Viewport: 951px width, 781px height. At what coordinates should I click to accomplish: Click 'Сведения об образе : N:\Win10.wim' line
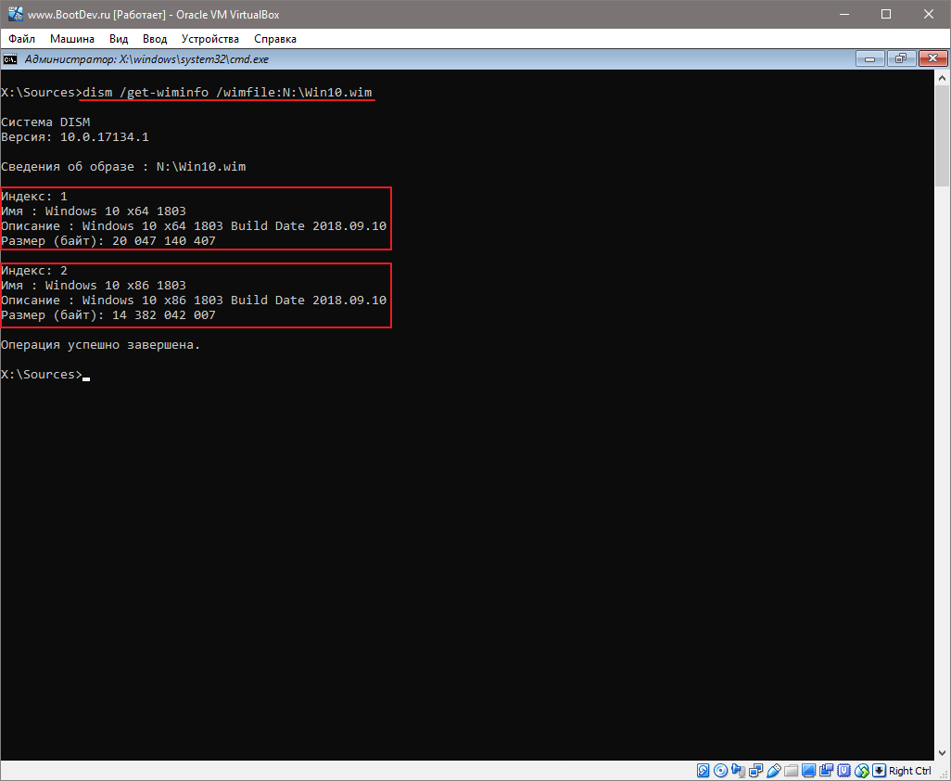[x=123, y=167]
